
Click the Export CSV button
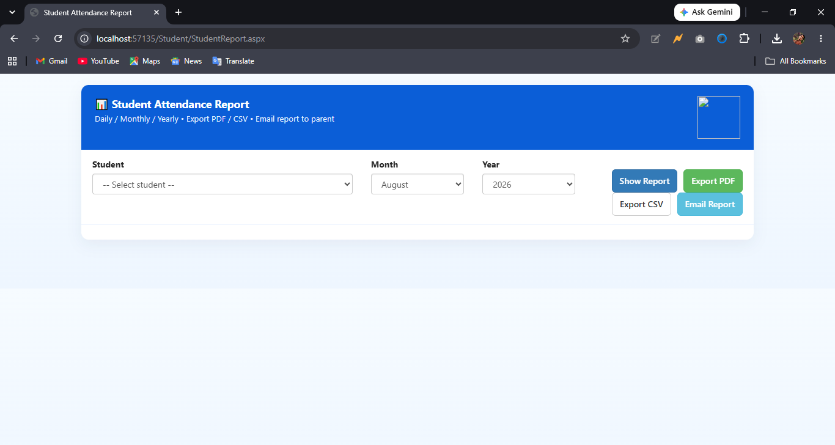point(641,204)
